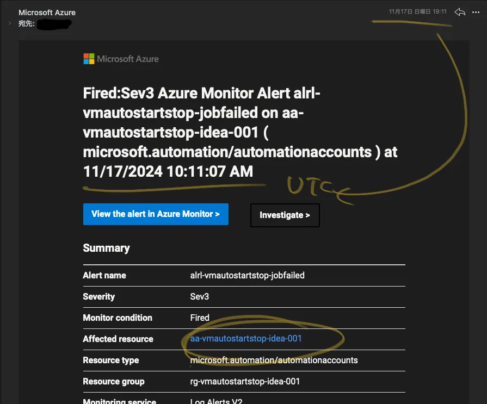Click the Sev3 severity value
Screen dimensions: 487x404
(x=200, y=296)
